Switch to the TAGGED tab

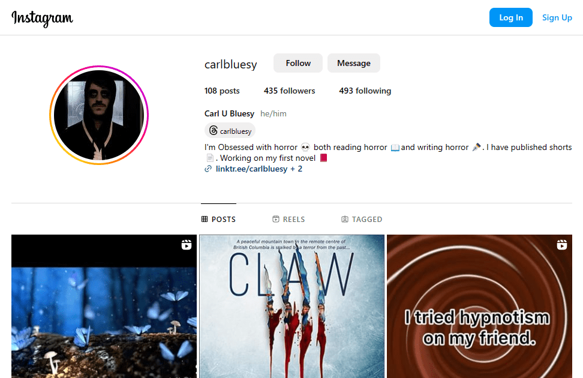(362, 219)
